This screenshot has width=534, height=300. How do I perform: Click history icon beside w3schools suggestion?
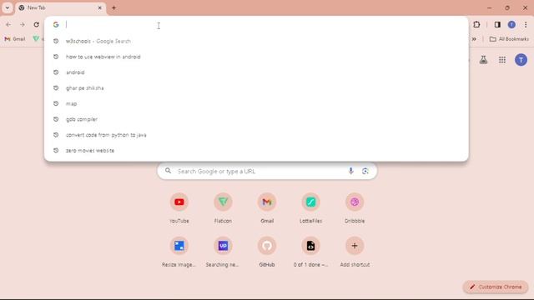(x=56, y=41)
